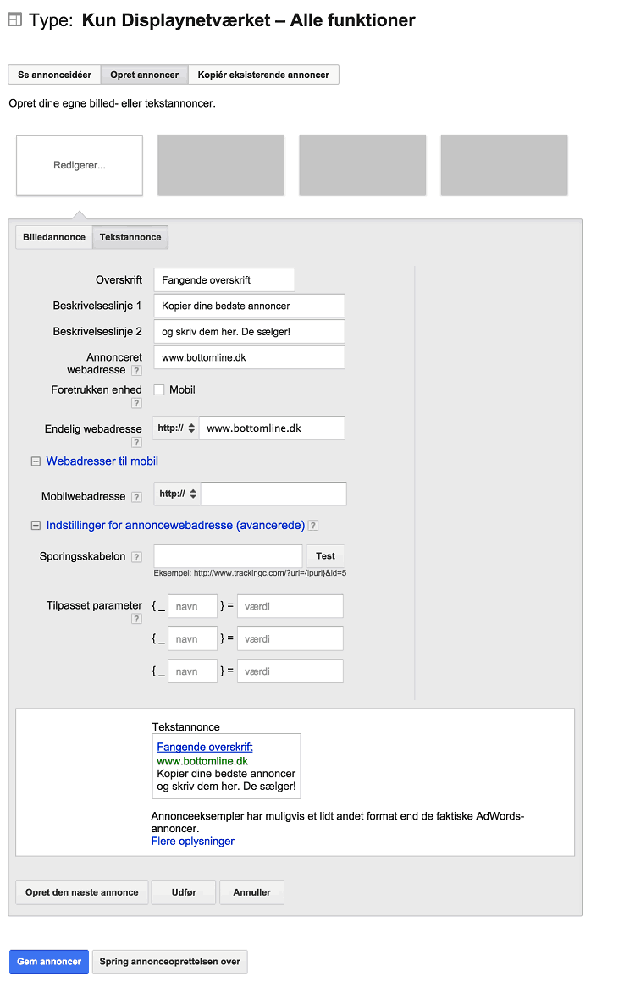Click help icon below Endelig webadresse
This screenshot has height=988, width=635.
pos(136,442)
